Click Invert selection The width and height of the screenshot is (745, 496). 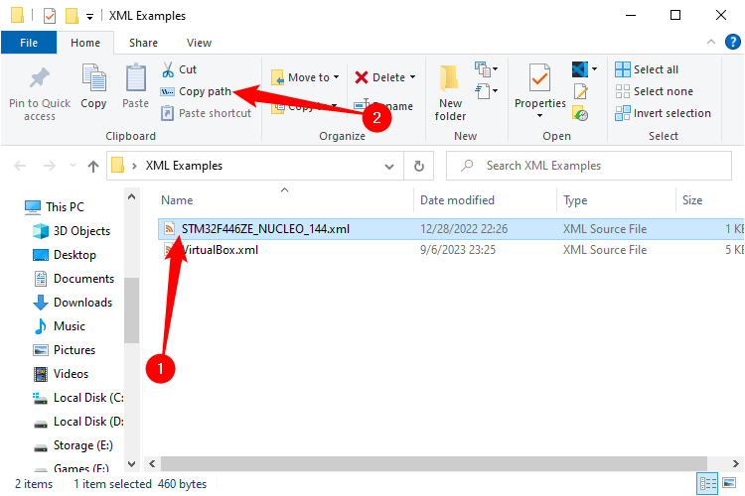(x=663, y=113)
